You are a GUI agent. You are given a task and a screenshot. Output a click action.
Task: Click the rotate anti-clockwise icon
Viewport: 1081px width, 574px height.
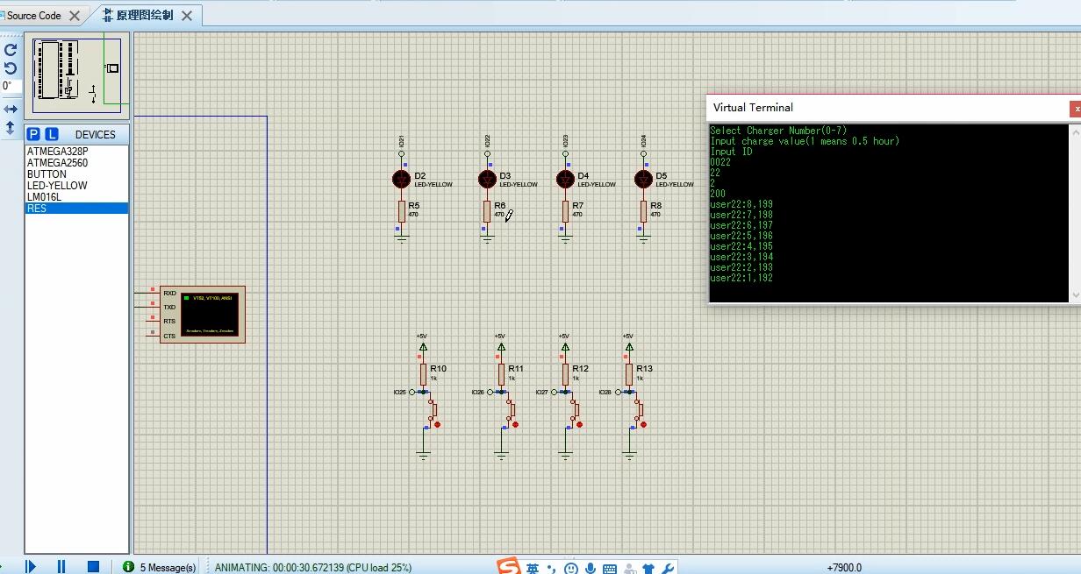11,68
